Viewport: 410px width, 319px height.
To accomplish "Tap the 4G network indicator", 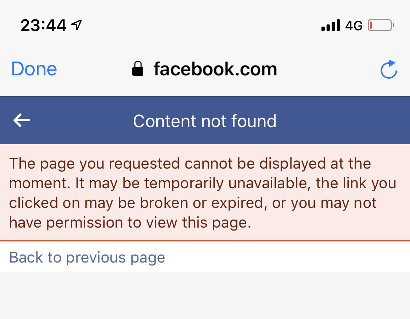I will [354, 25].
